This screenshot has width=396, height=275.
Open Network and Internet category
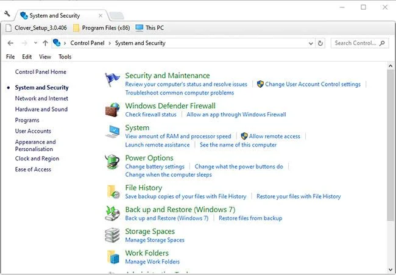(41, 99)
